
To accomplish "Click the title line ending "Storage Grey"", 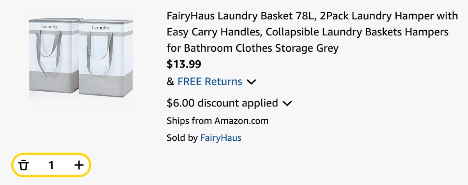I will [x=253, y=48].
